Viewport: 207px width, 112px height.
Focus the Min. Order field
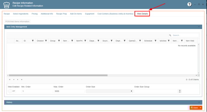(37, 91)
